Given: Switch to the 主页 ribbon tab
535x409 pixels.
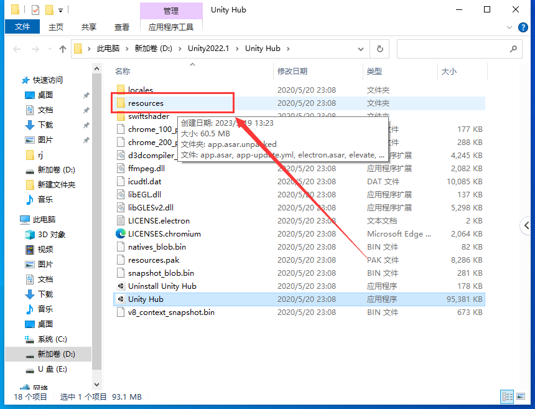Looking at the screenshot, I should [55, 27].
